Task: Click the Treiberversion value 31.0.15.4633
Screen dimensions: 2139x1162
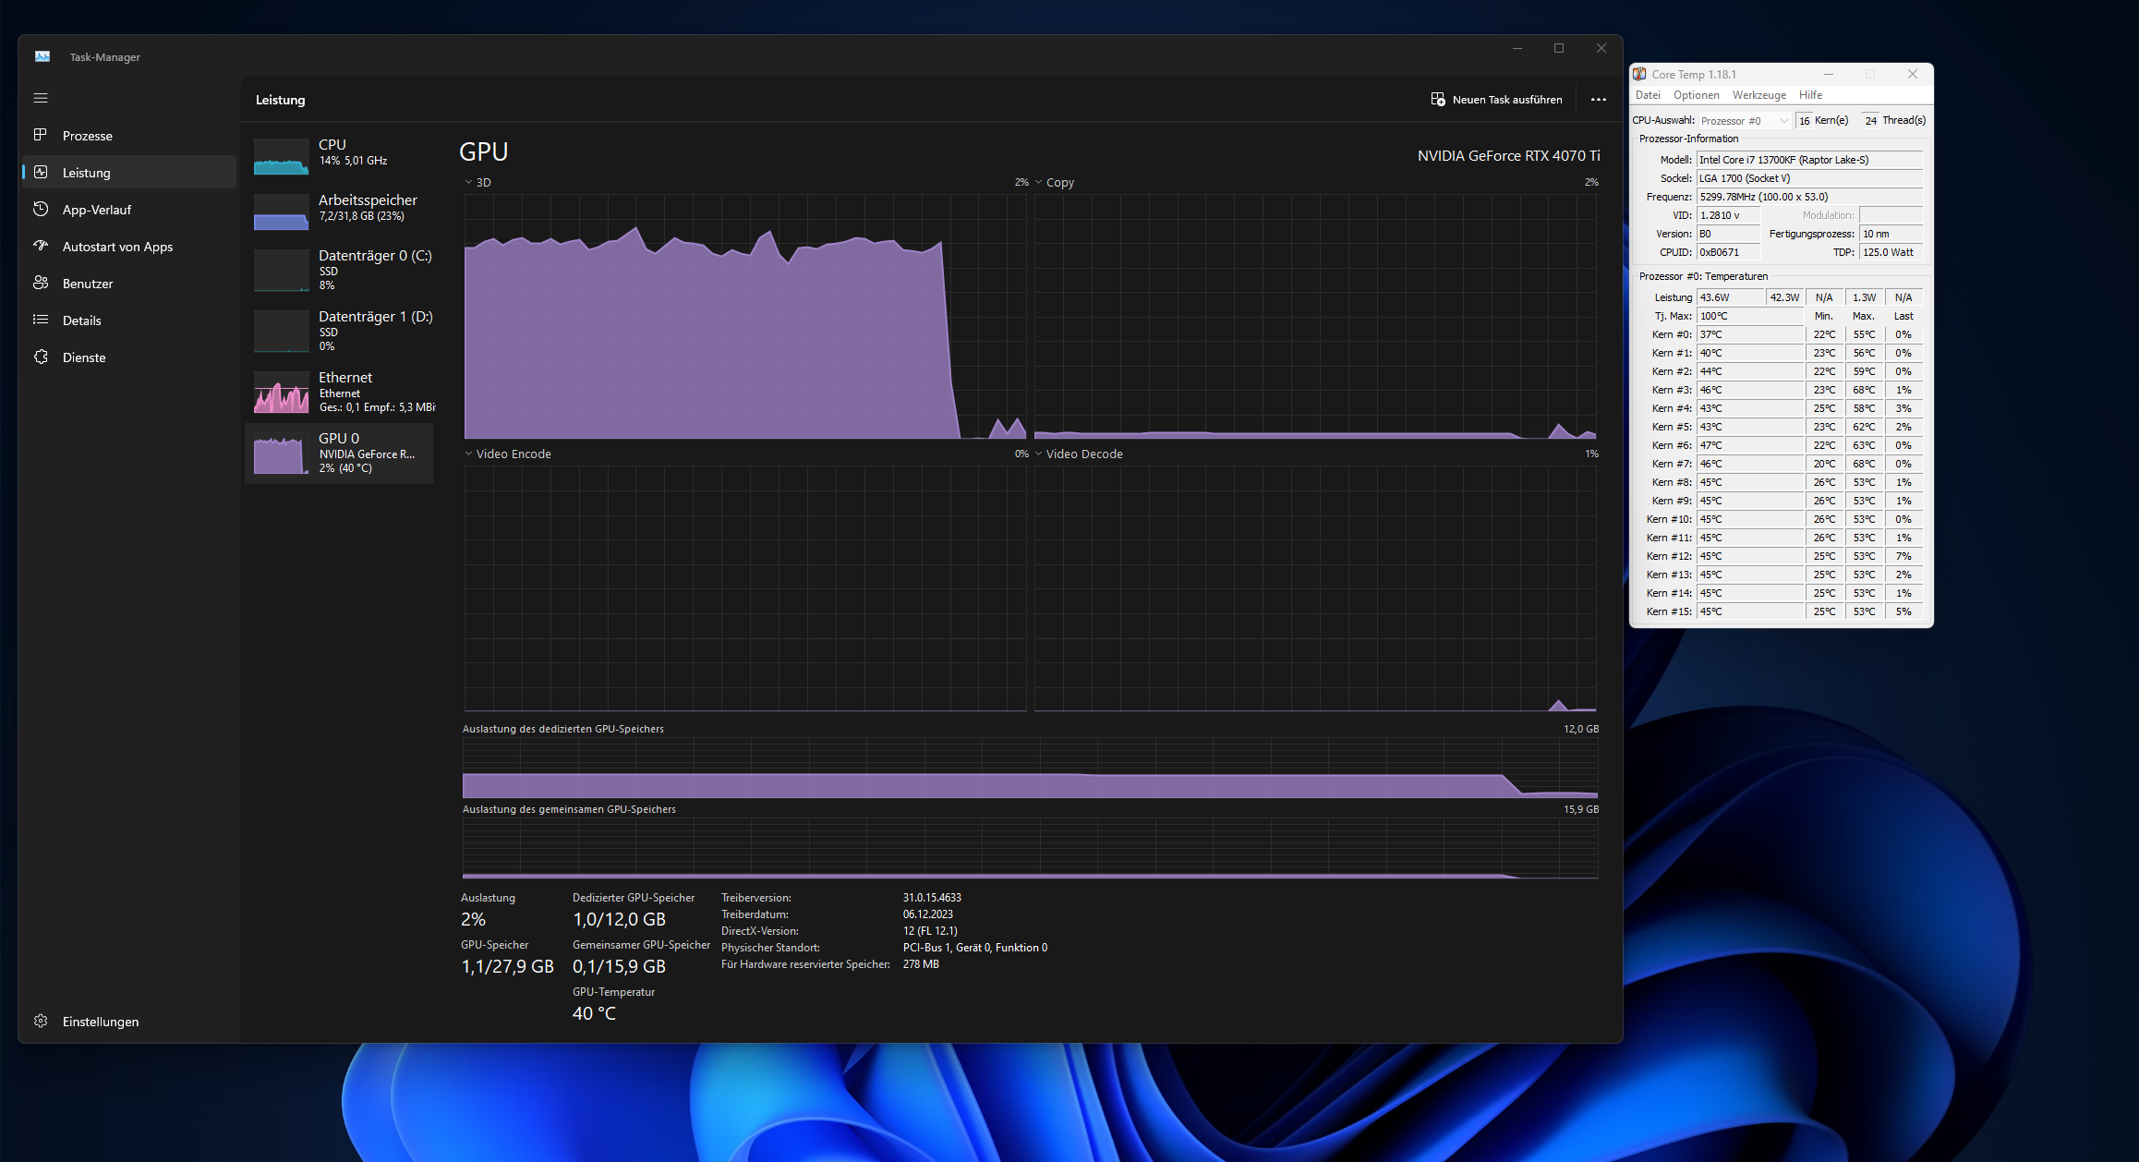Action: coord(932,898)
